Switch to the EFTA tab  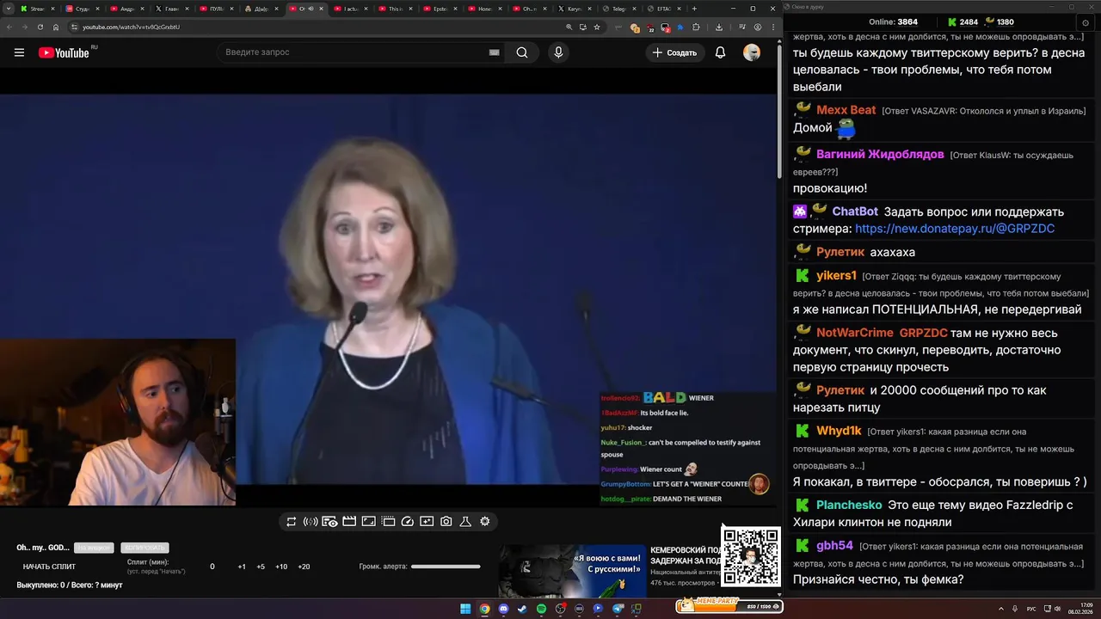[x=664, y=9]
